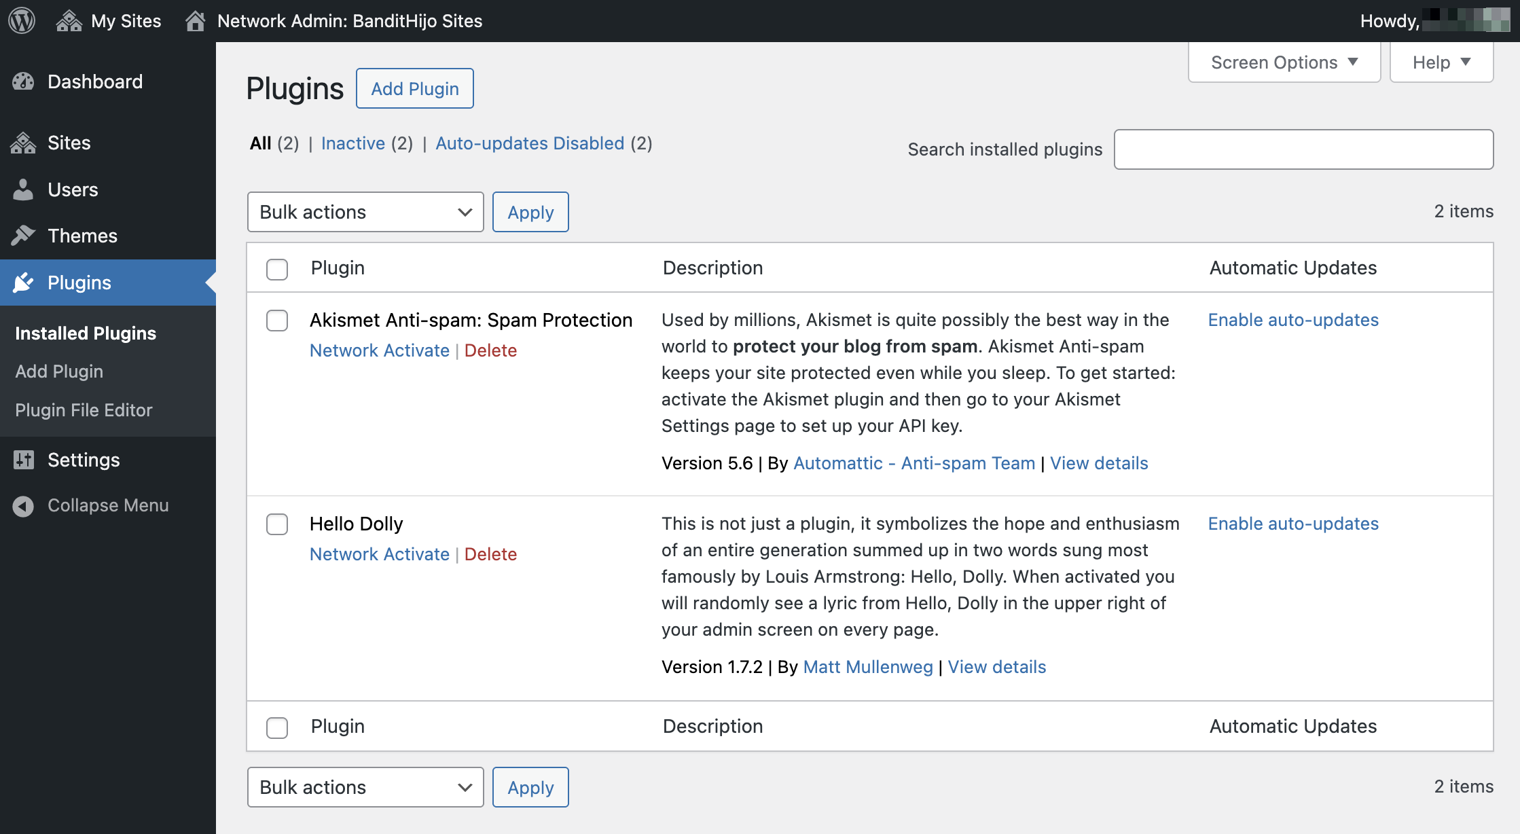Filter the list by the Inactive plugins tab

pyautogui.click(x=353, y=143)
